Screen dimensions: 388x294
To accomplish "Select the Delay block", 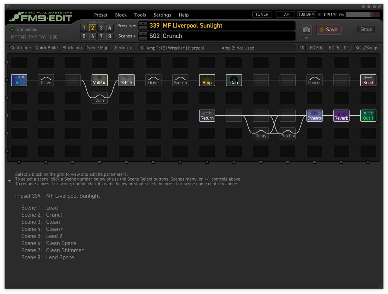I will tap(261, 133).
